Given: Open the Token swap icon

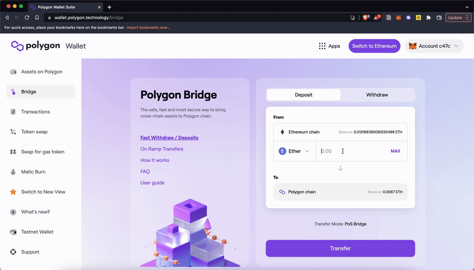Looking at the screenshot, I should [x=13, y=132].
